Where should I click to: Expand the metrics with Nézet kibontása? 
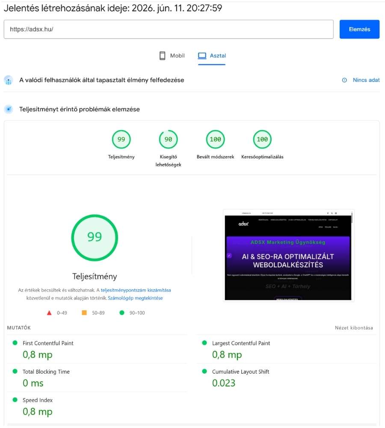[x=354, y=328]
